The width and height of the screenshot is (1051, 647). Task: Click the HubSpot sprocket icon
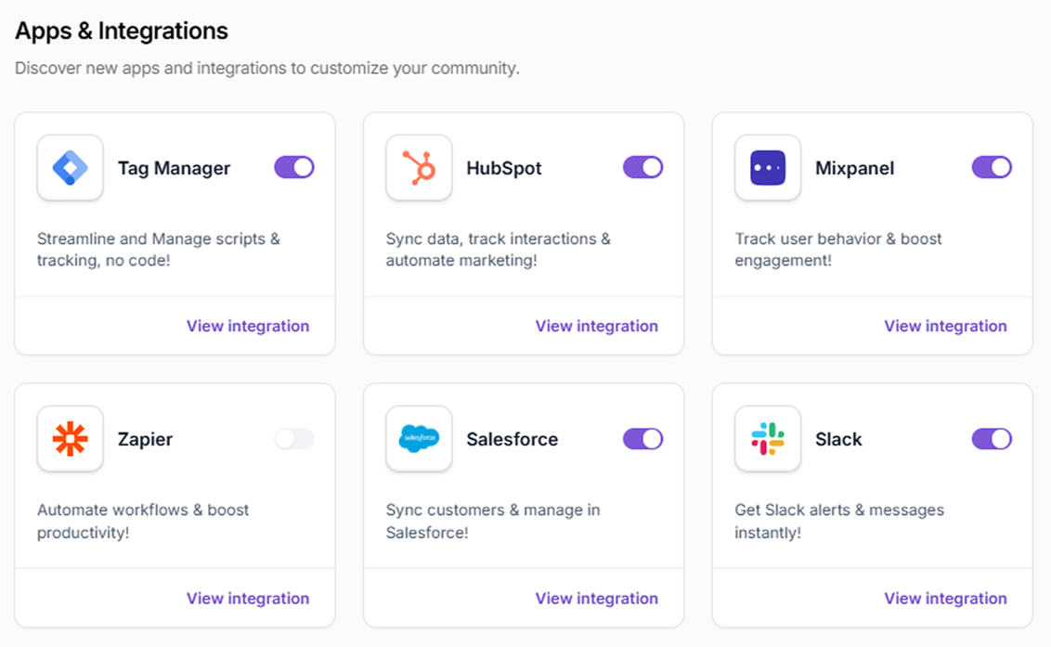419,168
